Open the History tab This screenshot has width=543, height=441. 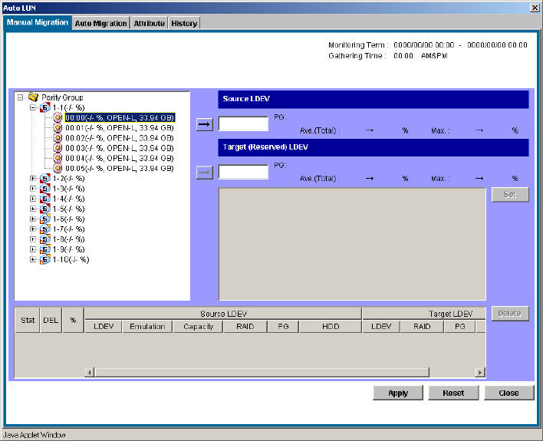[184, 23]
